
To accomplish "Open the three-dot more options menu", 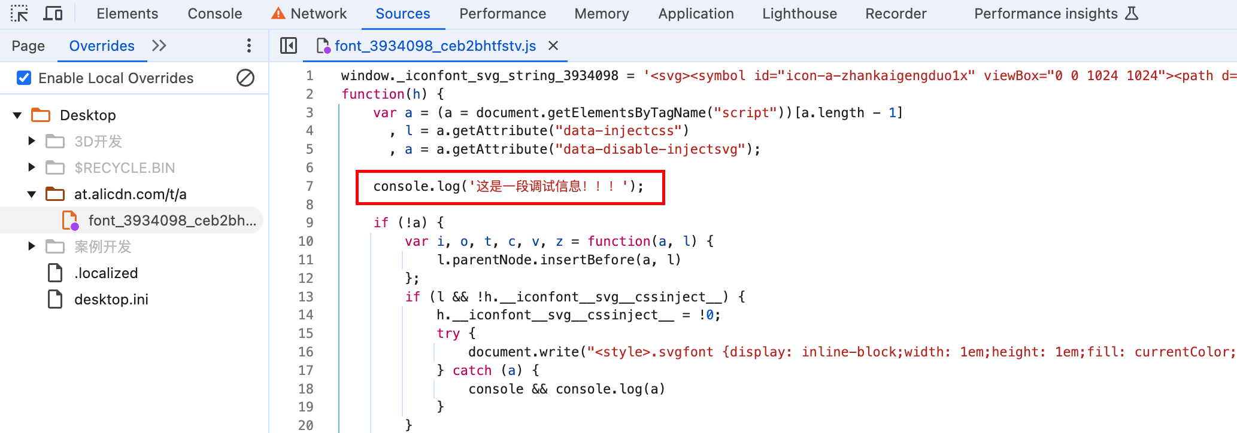I will tap(249, 45).
